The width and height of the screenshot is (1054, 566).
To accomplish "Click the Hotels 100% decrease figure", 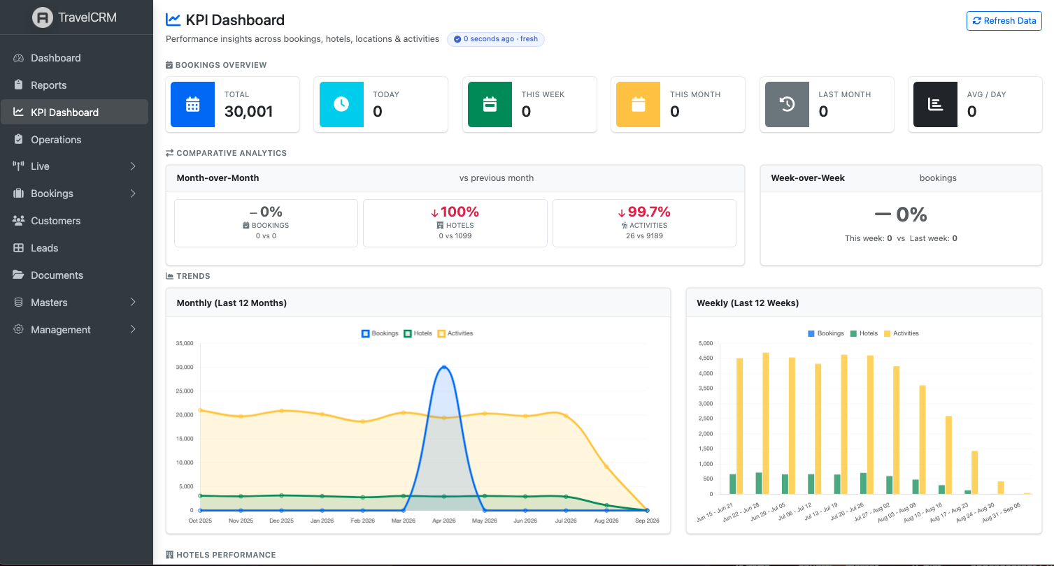I will [x=455, y=212].
